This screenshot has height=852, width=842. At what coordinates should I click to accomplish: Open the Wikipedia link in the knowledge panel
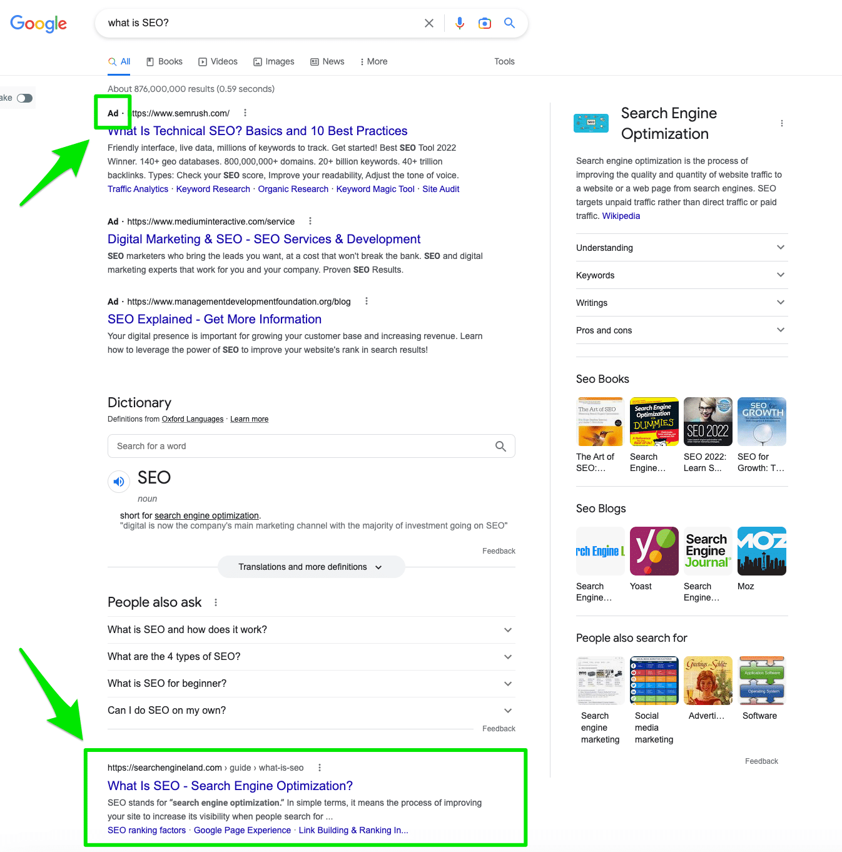pos(621,215)
